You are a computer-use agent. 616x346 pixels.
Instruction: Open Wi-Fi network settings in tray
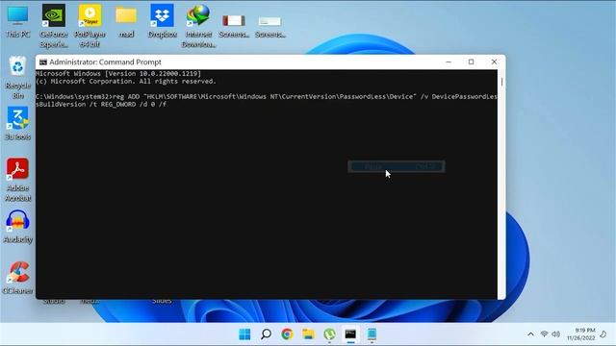click(x=544, y=334)
